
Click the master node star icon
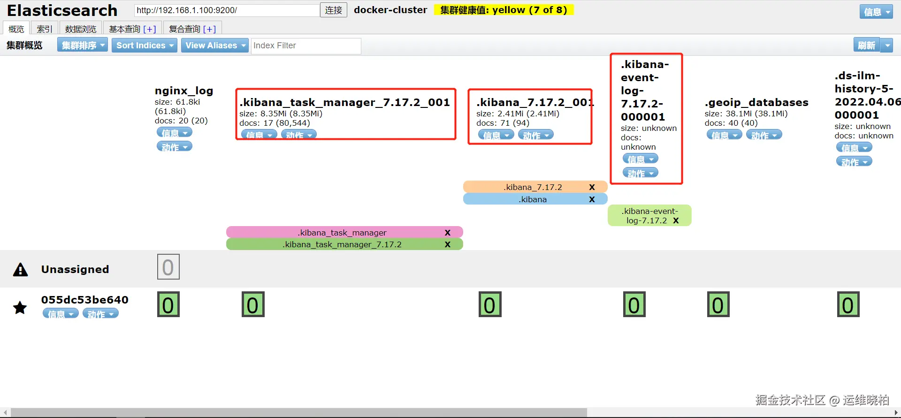click(x=20, y=308)
